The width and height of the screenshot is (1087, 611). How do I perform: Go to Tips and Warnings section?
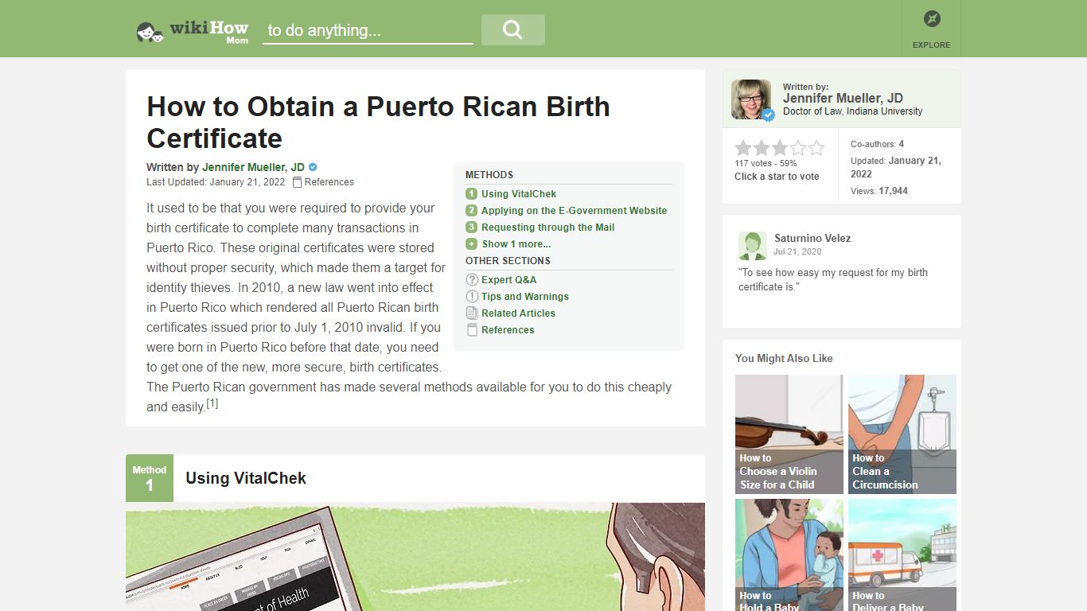(525, 297)
